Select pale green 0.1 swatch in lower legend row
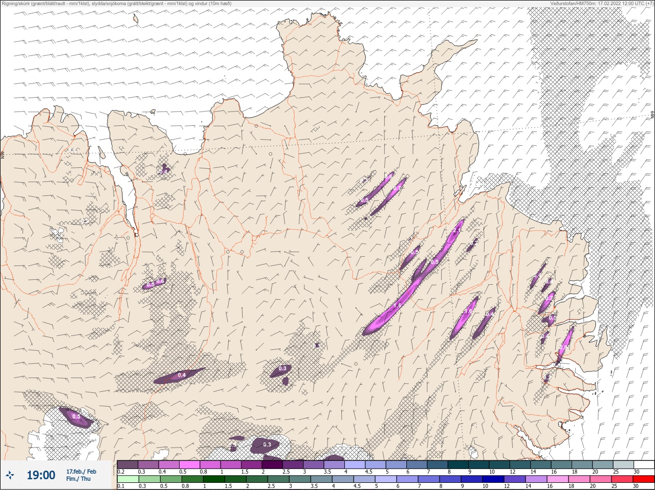Viewport: 655px width, 490px height. coord(127,479)
